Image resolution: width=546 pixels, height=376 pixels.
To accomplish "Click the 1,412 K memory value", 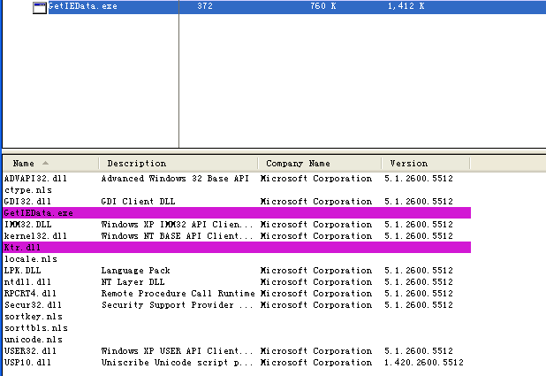I will point(406,6).
